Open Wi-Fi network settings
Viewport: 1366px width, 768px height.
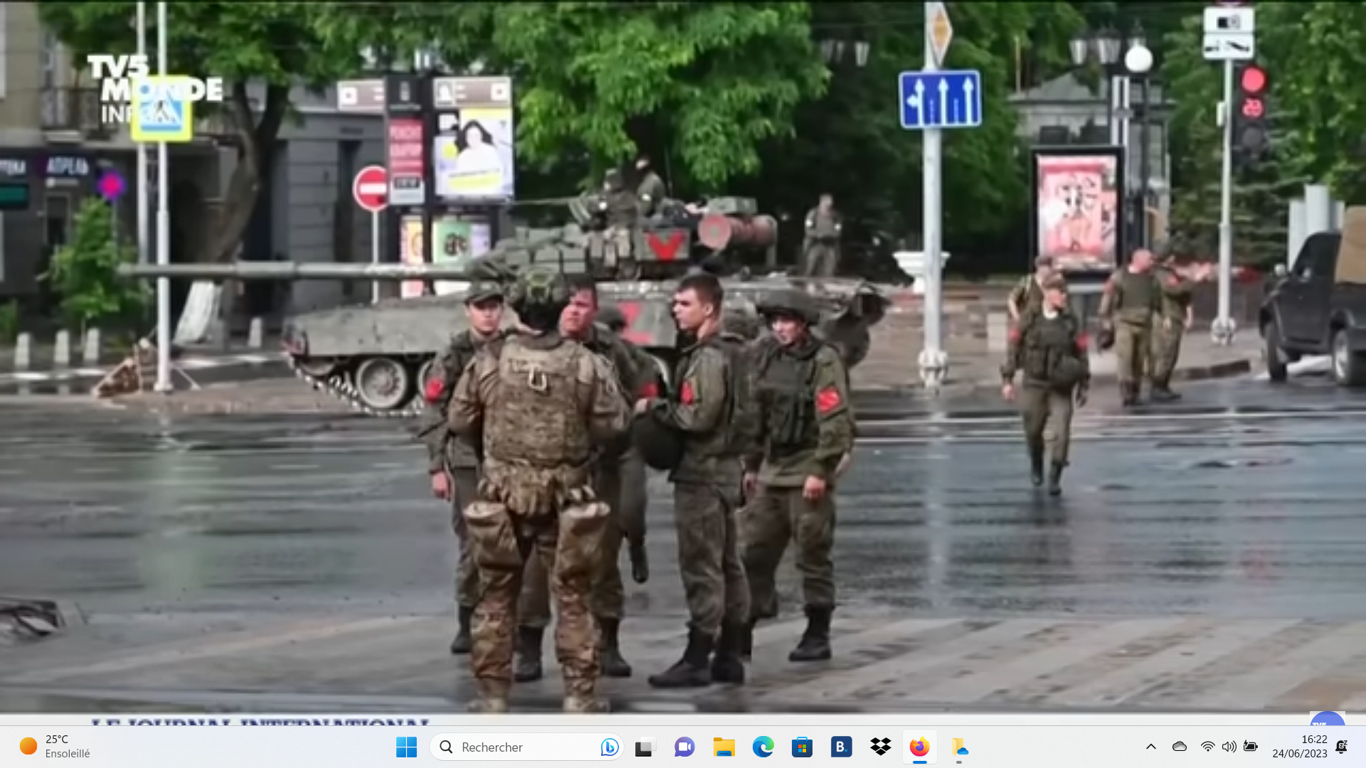[1207, 747]
